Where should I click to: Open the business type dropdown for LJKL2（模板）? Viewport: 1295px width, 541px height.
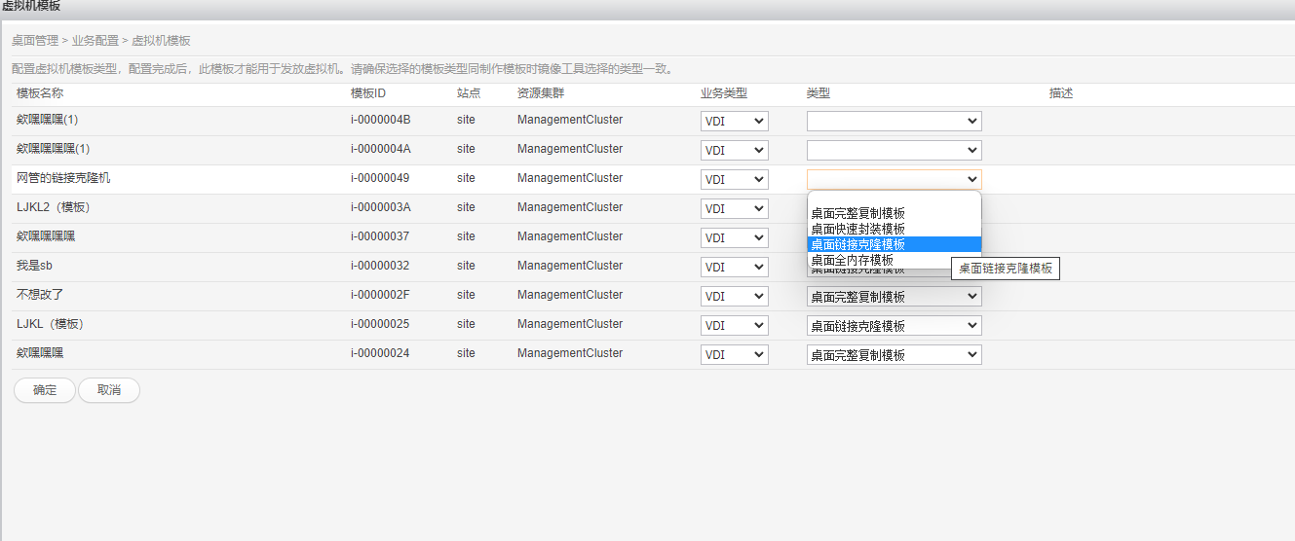point(734,208)
